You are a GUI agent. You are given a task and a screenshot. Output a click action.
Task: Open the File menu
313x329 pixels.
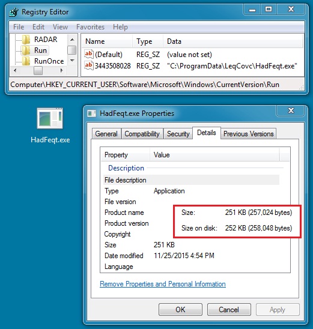click(19, 27)
